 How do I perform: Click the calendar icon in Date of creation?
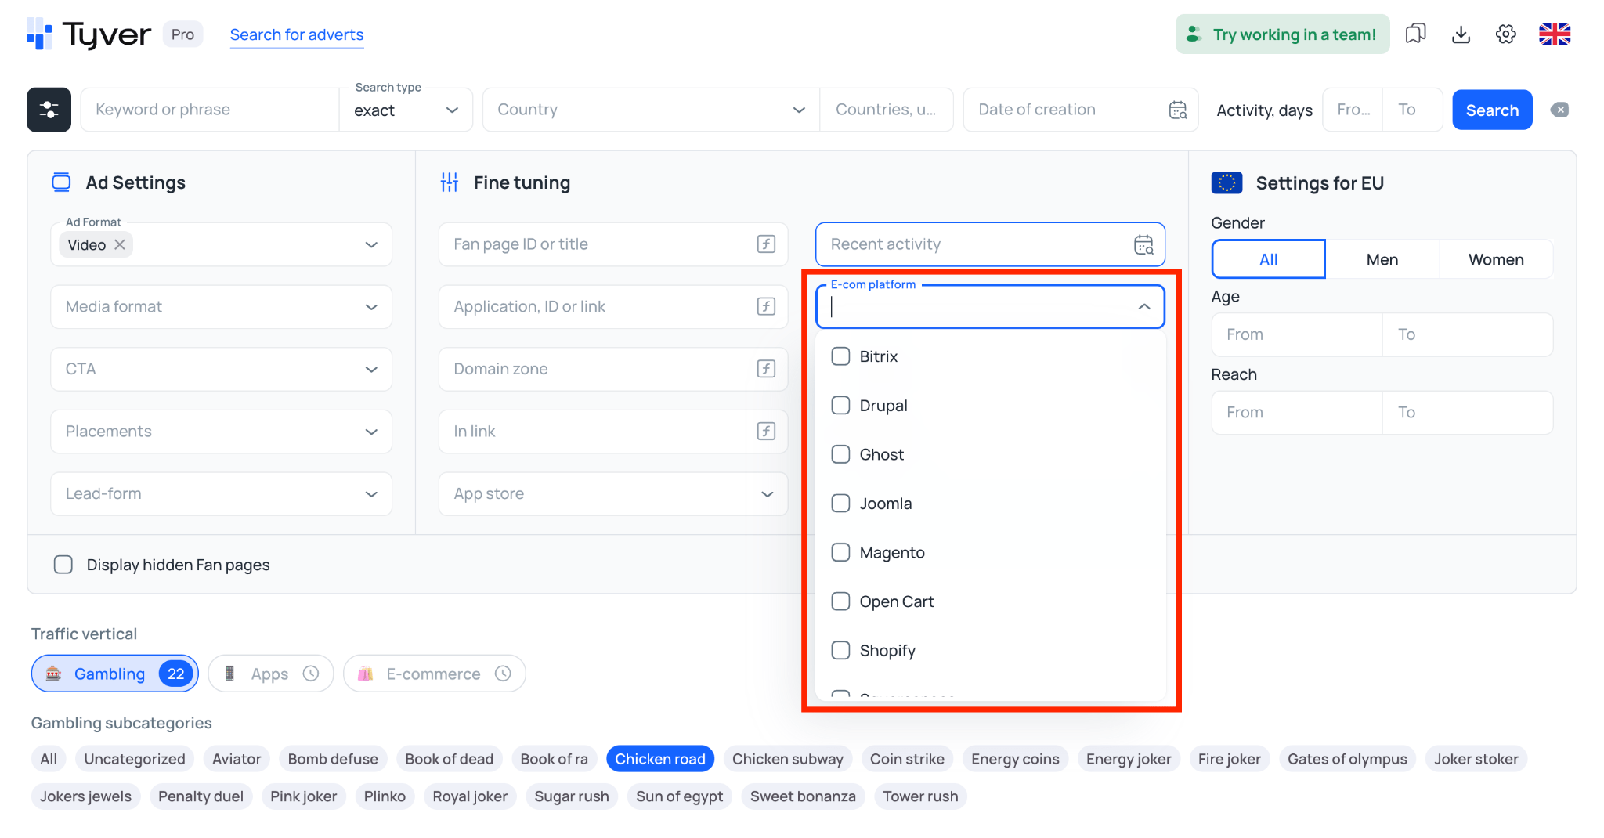pyautogui.click(x=1177, y=110)
